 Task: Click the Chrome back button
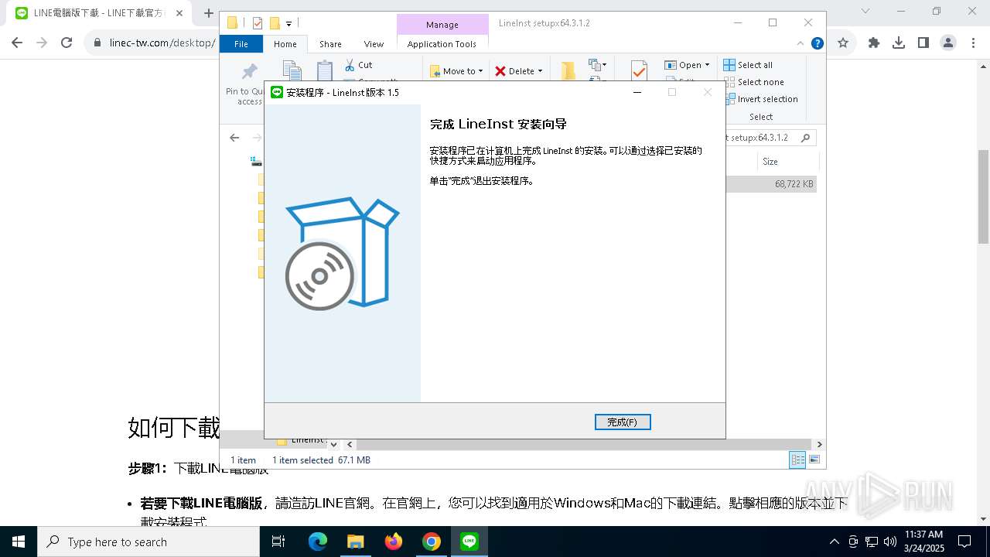coord(17,43)
